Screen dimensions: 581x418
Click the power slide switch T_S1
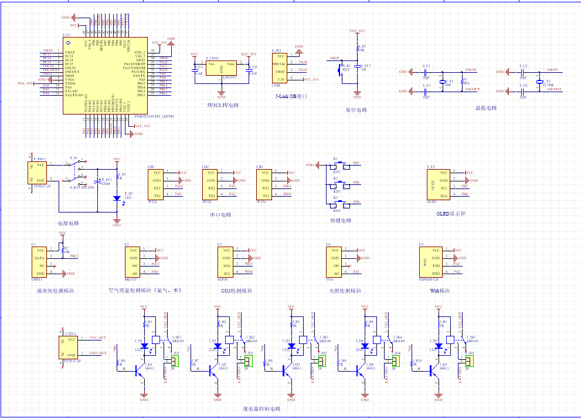[x=75, y=171]
